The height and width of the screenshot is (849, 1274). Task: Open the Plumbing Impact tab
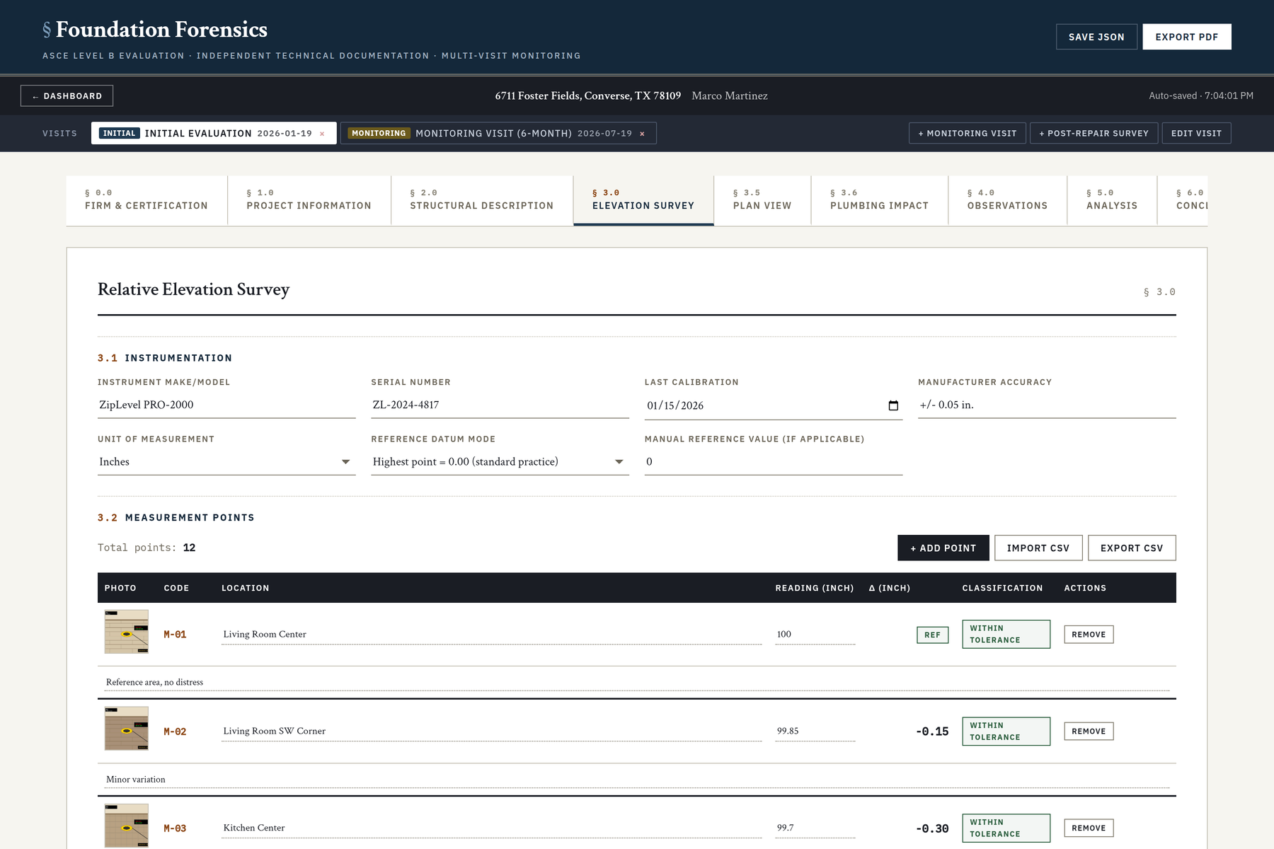click(879, 200)
